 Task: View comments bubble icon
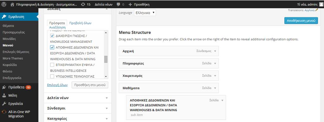tap(118, 4)
